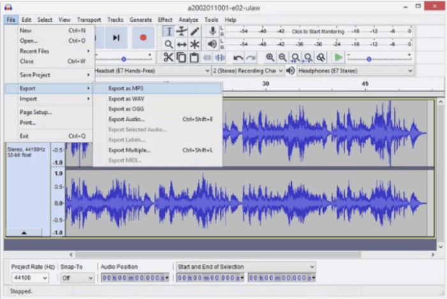This screenshot has height=299, width=447.
Task: Choose Export as MP3 from submenu
Action: (126, 88)
